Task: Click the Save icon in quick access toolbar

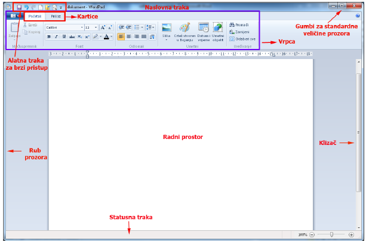Action: tap(19, 6)
